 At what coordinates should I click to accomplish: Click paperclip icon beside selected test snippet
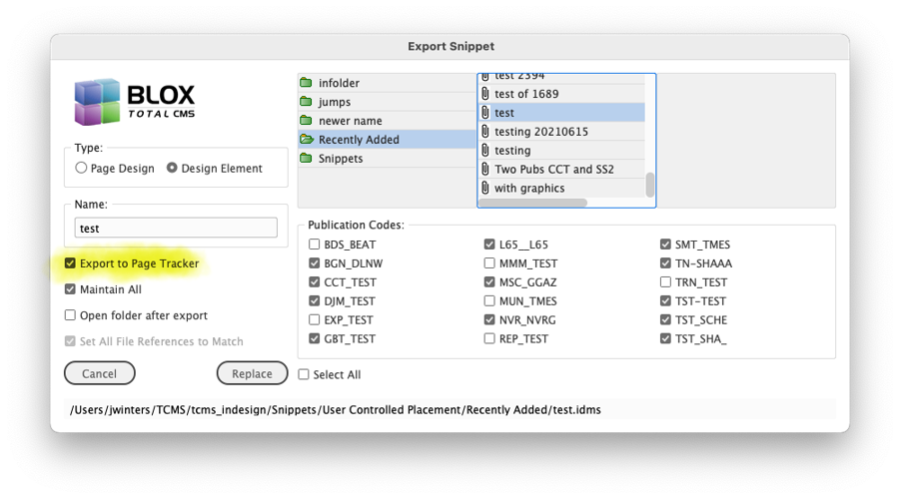point(485,113)
